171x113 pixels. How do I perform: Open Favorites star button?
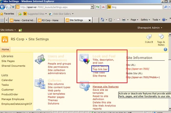point(7,14)
